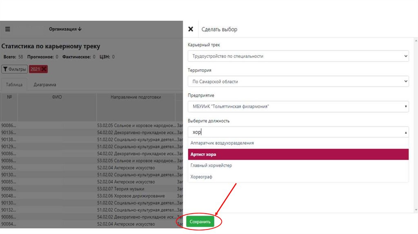Remove the 2021 filter tag
418x234 pixels.
click(44, 69)
